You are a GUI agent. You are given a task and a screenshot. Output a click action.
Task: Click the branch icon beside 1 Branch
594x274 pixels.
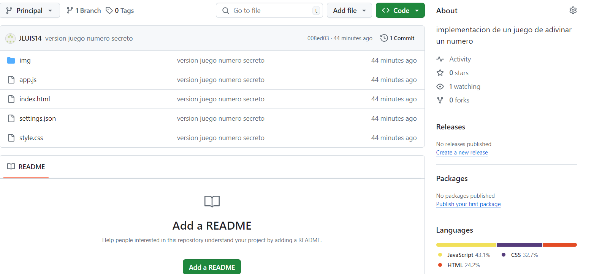(70, 10)
